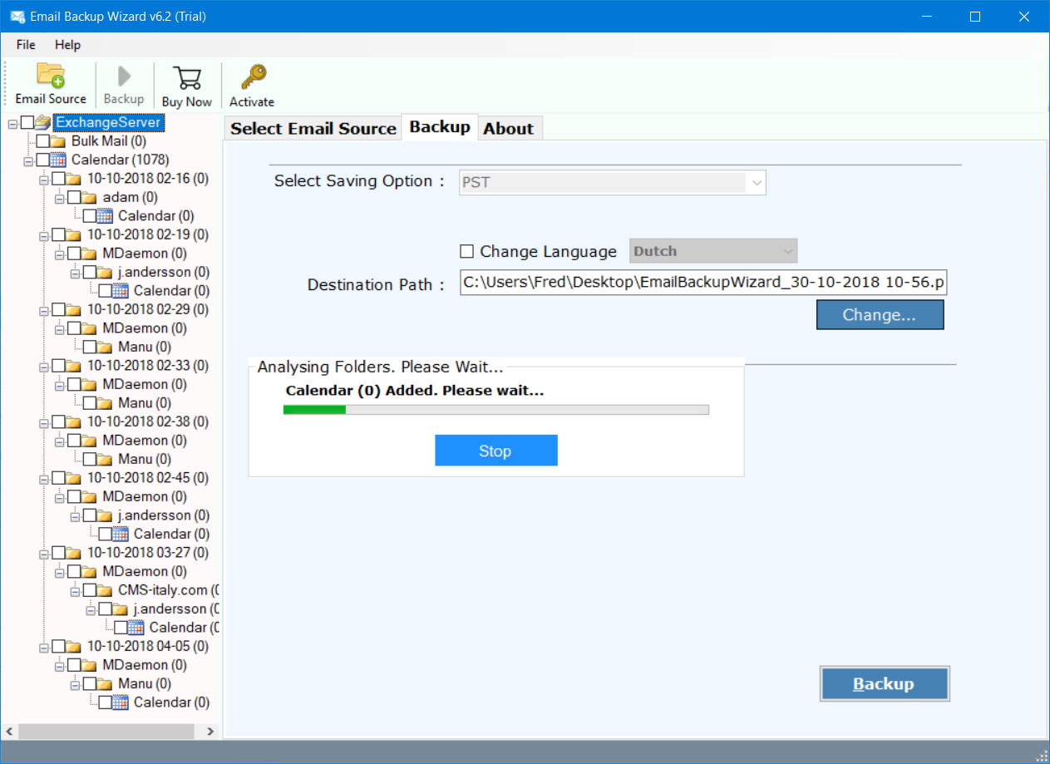Click the 10-10-2018 04-05 folder icon
Viewport: 1050px width, 764px height.
pyautogui.click(x=74, y=647)
